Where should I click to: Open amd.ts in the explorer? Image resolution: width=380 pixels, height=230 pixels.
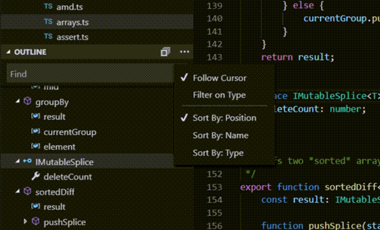[x=70, y=7]
